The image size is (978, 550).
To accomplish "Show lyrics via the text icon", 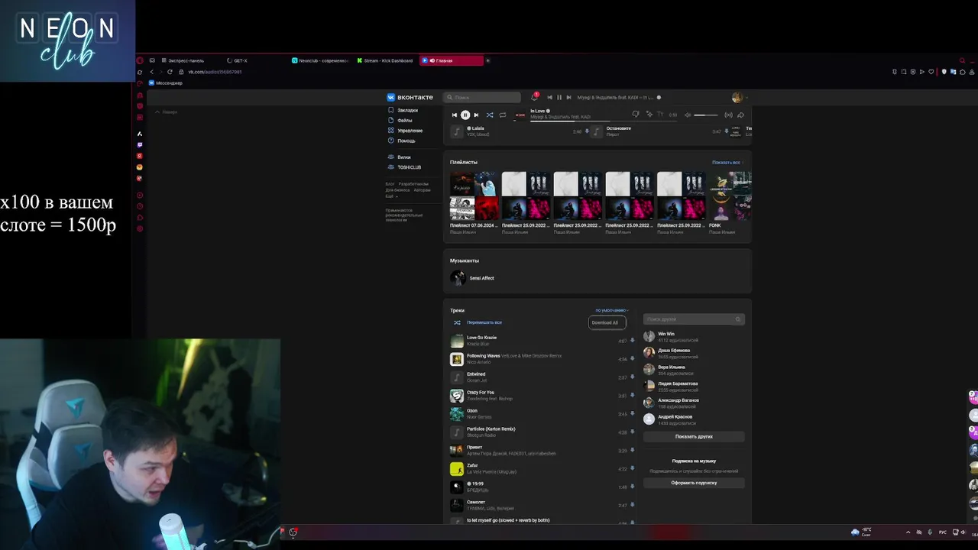I will tap(660, 115).
